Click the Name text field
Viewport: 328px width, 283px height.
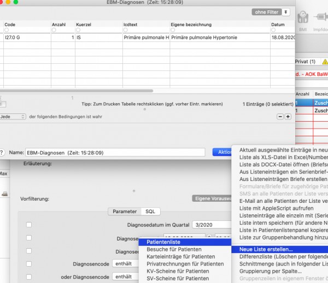pyautogui.click(x=115, y=152)
